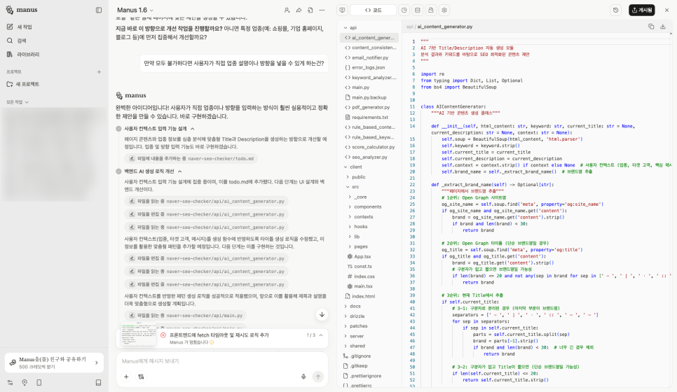The width and height of the screenshot is (677, 392).
Task: Copy code with the copy icon
Action: 651,27
